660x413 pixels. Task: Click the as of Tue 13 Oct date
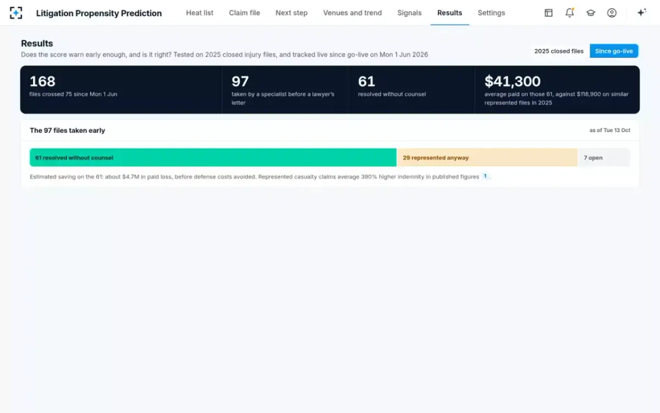pyautogui.click(x=610, y=131)
